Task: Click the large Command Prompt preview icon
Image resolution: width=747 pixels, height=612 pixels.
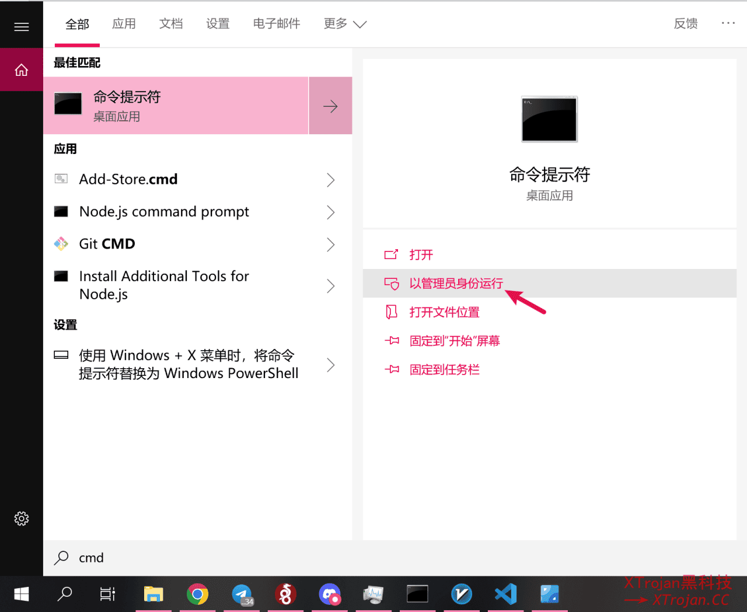Action: coord(549,119)
